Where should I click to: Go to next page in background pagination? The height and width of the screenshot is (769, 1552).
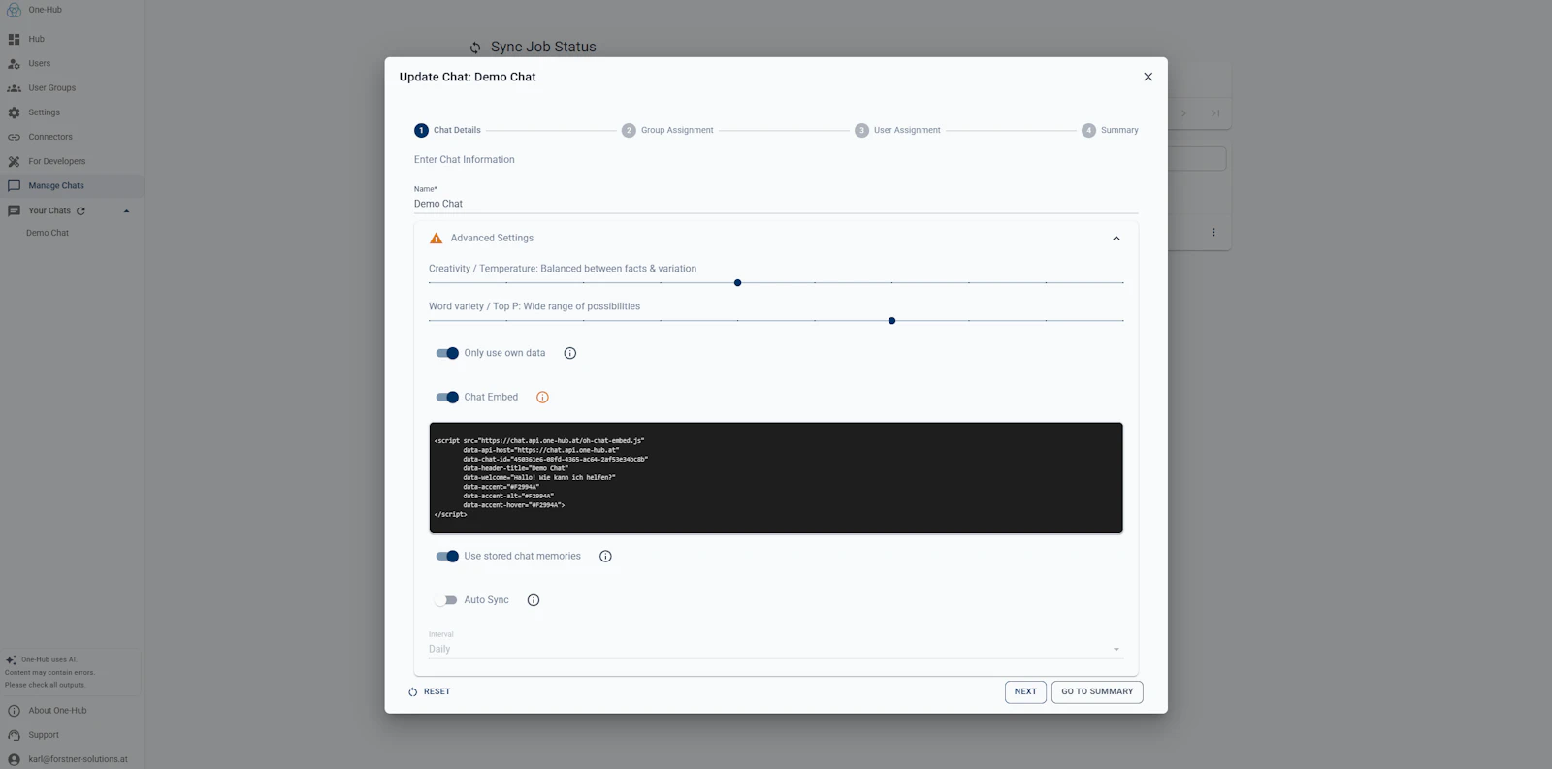[1183, 113]
